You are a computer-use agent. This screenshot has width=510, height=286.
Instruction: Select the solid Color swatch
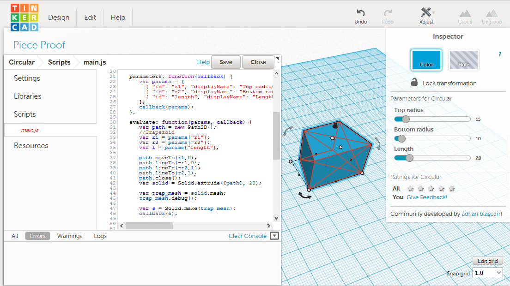click(426, 60)
